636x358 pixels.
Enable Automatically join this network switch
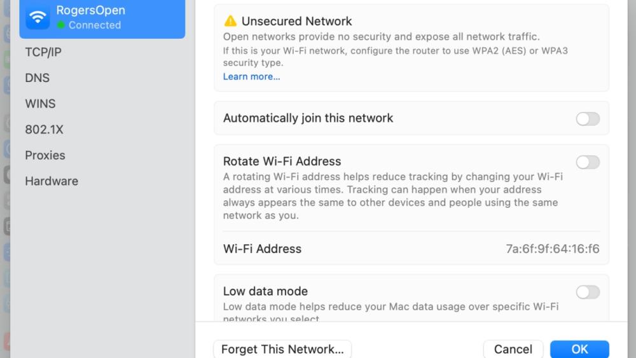587,118
